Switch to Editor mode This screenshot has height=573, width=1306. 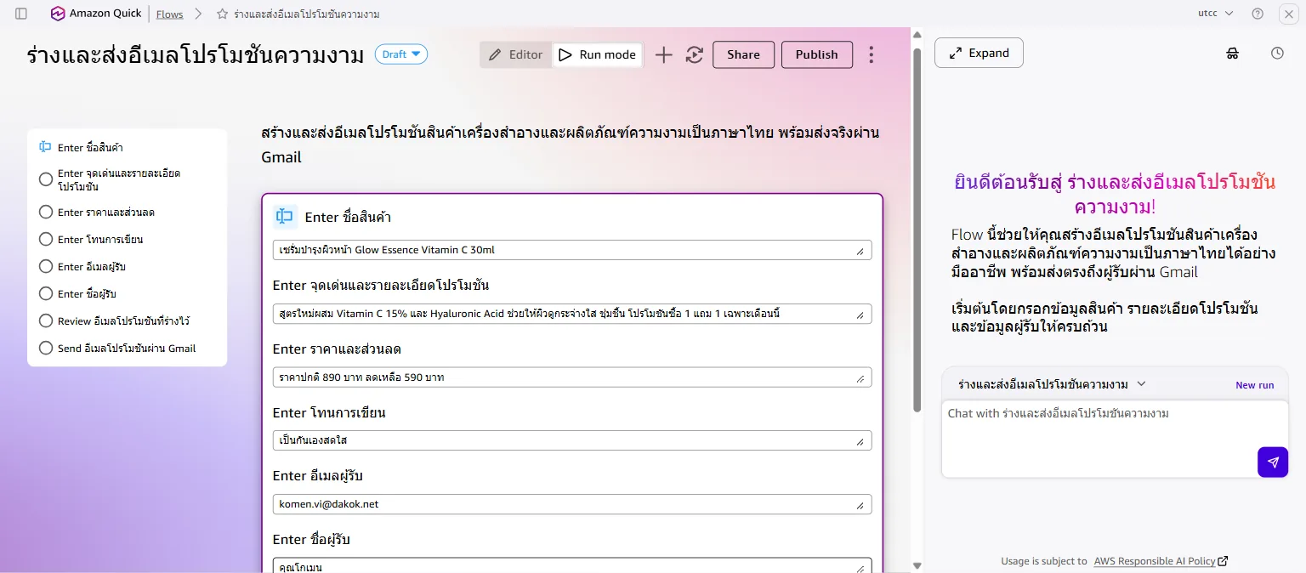[x=516, y=54]
